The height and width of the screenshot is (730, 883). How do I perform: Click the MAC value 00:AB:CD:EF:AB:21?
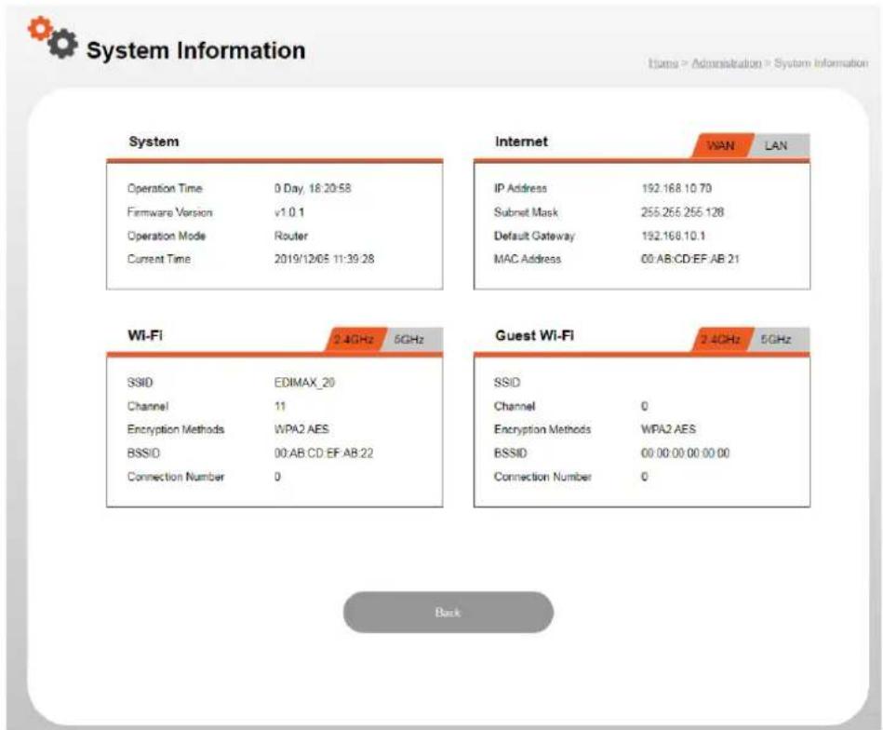(690, 259)
